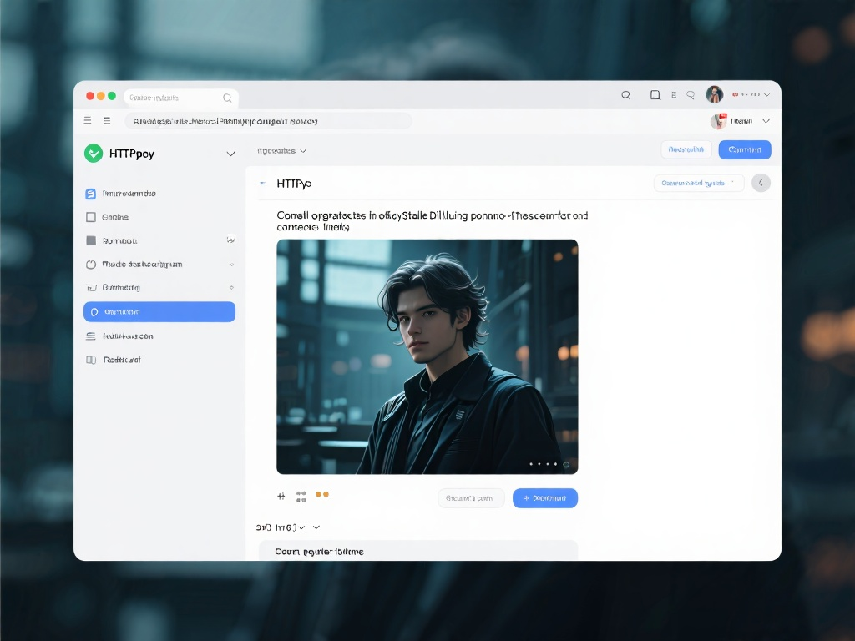
Task: Click the outlined blue-text button right of the page title
Action: pyautogui.click(x=699, y=183)
